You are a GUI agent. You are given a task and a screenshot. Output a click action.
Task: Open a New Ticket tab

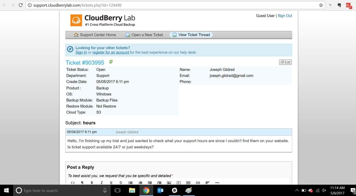click(144, 35)
